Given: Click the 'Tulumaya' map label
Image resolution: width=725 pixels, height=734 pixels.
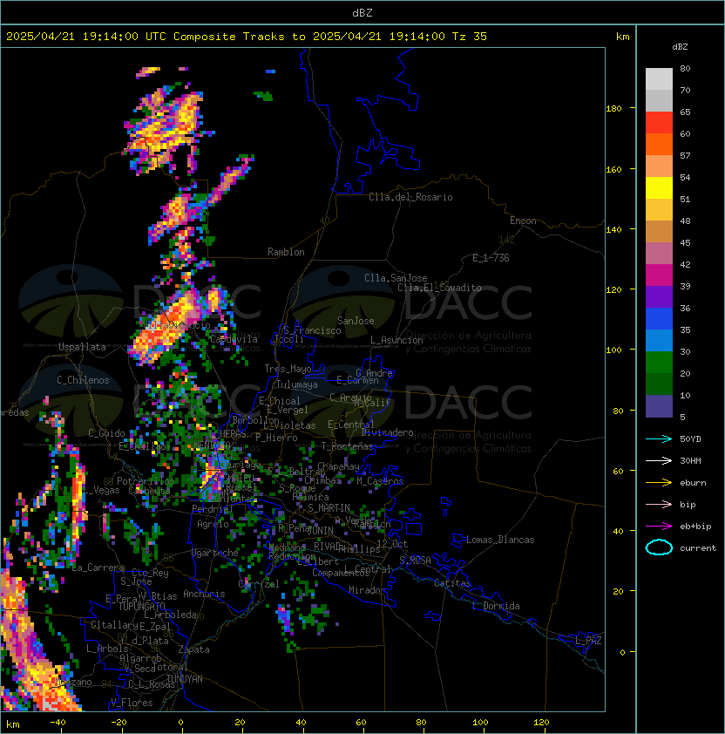Looking at the screenshot, I should click(297, 384).
